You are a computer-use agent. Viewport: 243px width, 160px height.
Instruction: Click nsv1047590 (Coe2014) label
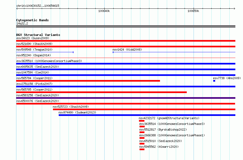tap(33, 72)
